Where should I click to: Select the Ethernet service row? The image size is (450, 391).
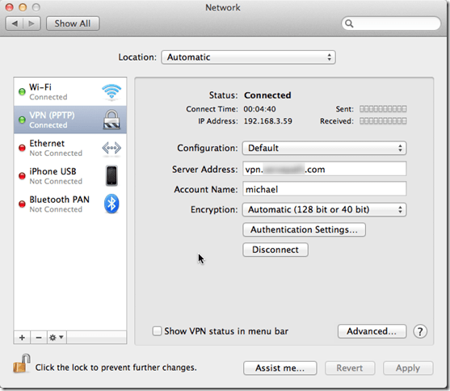(70, 148)
